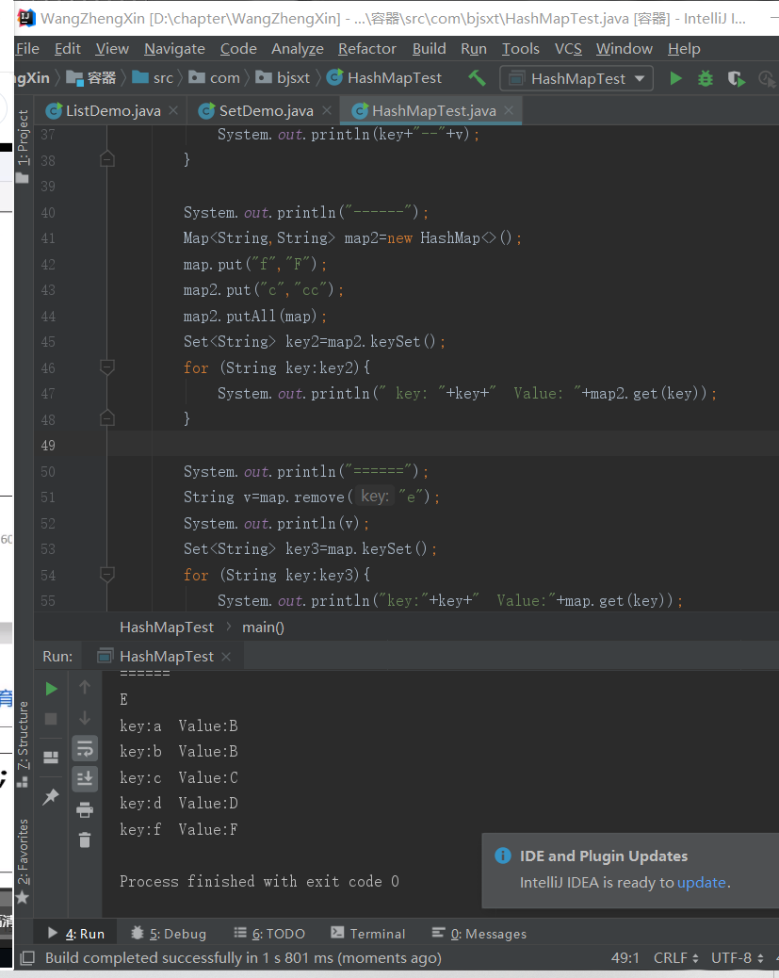Restore layout icon in Run panel
Screen dimensions: 779x978
(51, 758)
